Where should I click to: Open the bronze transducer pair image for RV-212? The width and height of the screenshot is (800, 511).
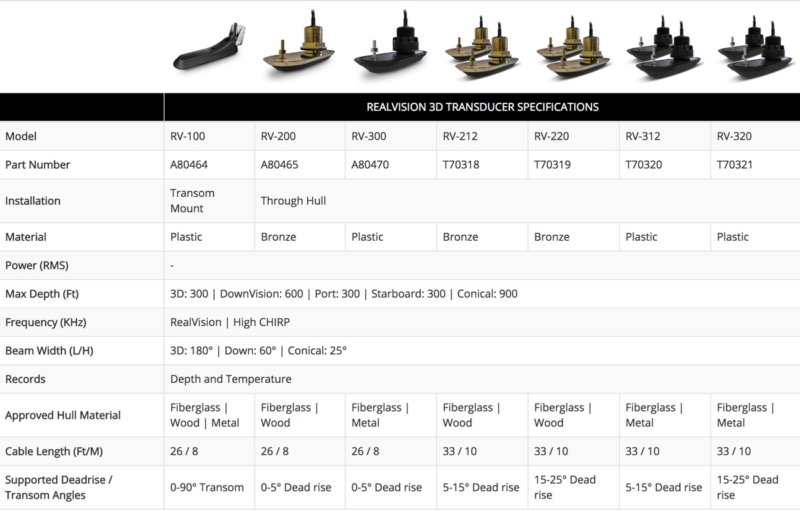(482, 47)
